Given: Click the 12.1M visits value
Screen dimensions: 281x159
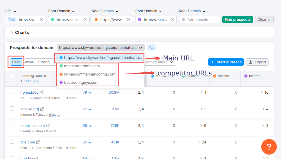Looking at the screenshot, I should [x=115, y=109].
